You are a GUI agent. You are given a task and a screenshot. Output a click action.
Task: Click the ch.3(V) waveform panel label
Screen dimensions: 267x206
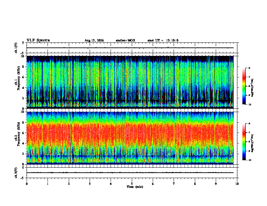click(x=16, y=173)
